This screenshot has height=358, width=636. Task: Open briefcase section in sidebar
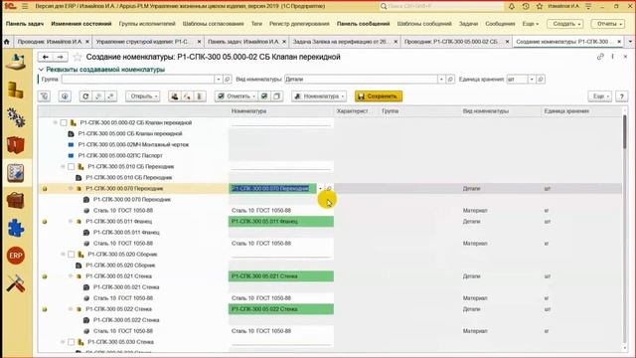16,201
